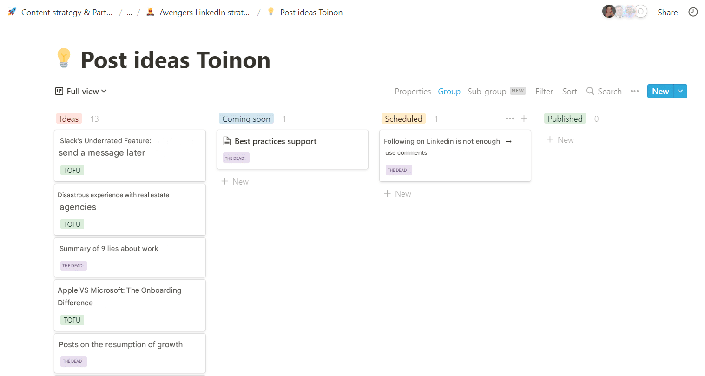Viewport: 705px width, 376px height.
Task: Open the Scheduled column's "..." options icon
Action: pyautogui.click(x=510, y=119)
